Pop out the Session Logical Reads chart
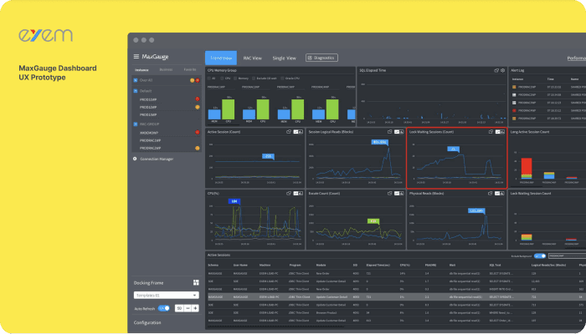The width and height of the screenshot is (586, 334). pyautogui.click(x=389, y=132)
